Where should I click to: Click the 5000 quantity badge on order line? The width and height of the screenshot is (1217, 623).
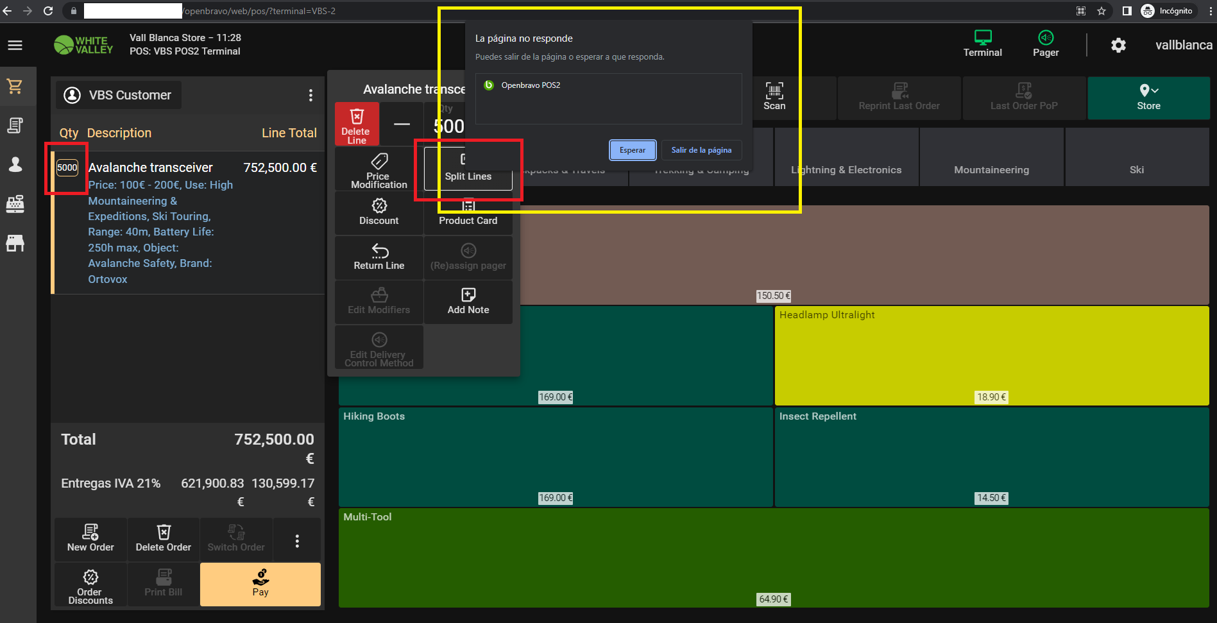point(67,168)
